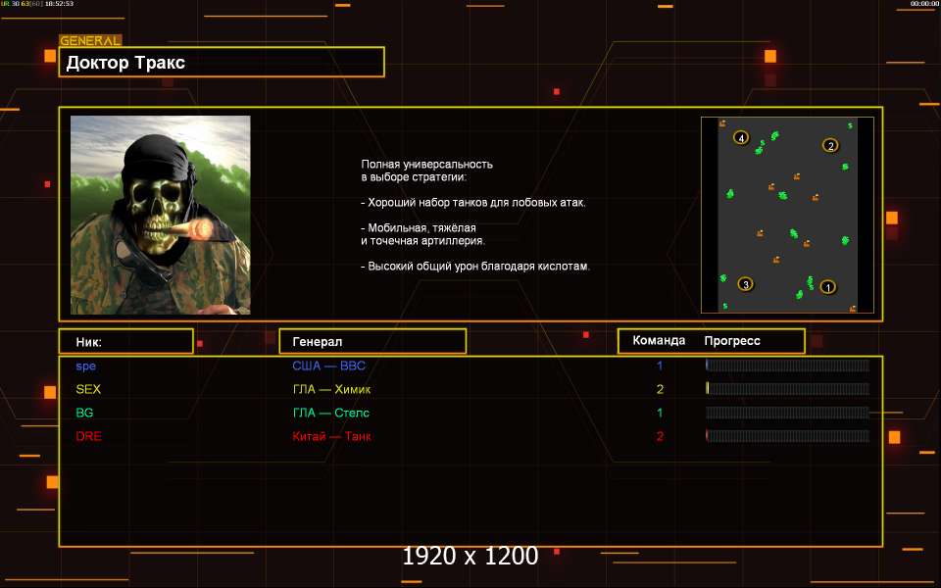This screenshot has height=588, width=941.
Task: Click line about Хороший набор танков
Action: coord(472,203)
